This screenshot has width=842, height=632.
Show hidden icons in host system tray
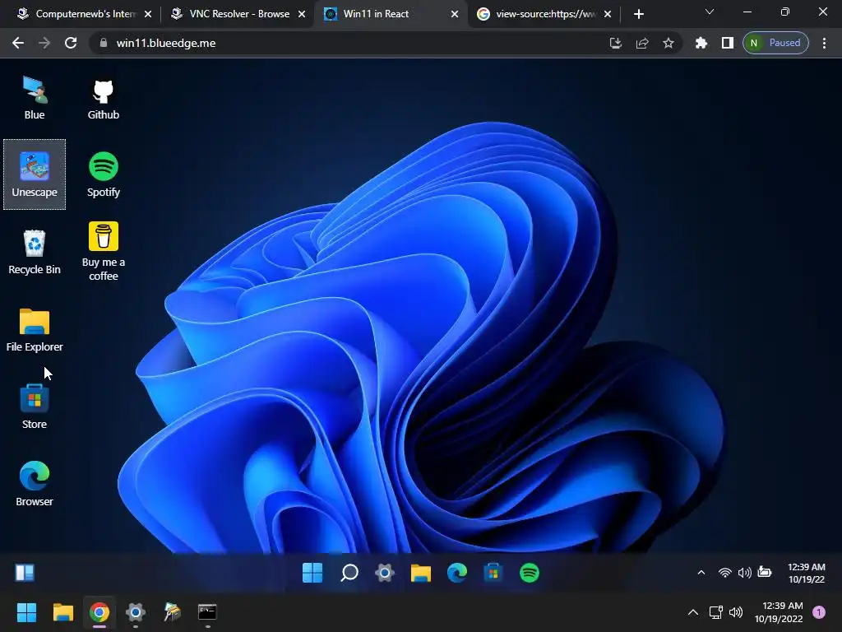tap(693, 612)
